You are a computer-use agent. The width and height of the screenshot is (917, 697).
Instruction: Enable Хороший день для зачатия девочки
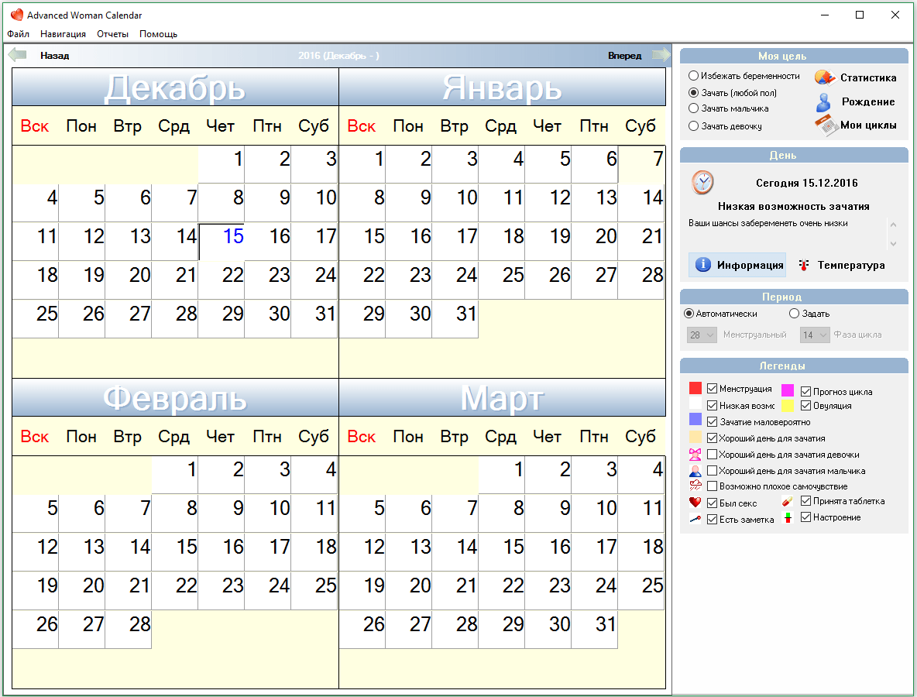point(713,455)
